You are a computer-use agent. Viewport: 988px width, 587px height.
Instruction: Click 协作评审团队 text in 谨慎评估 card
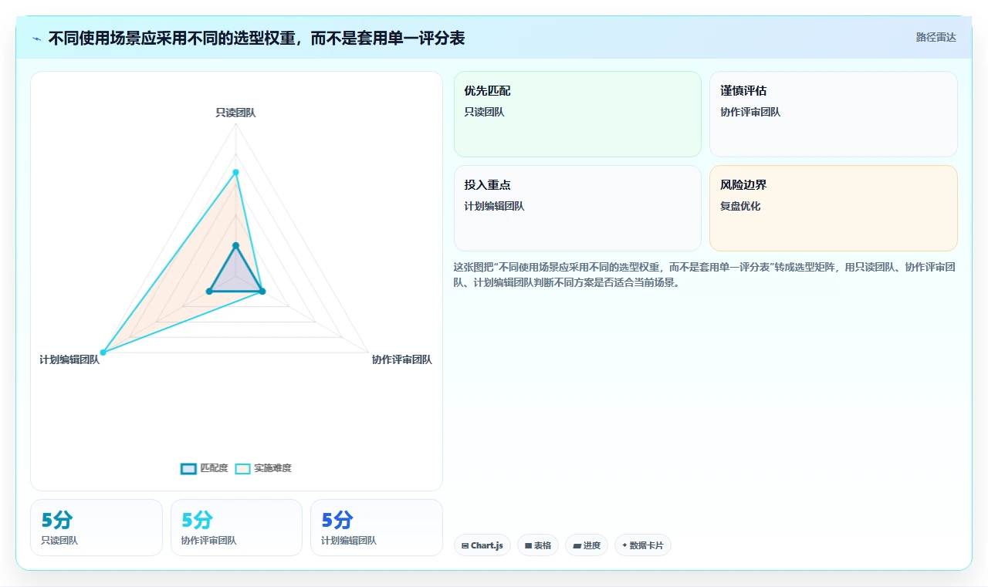pyautogui.click(x=750, y=112)
